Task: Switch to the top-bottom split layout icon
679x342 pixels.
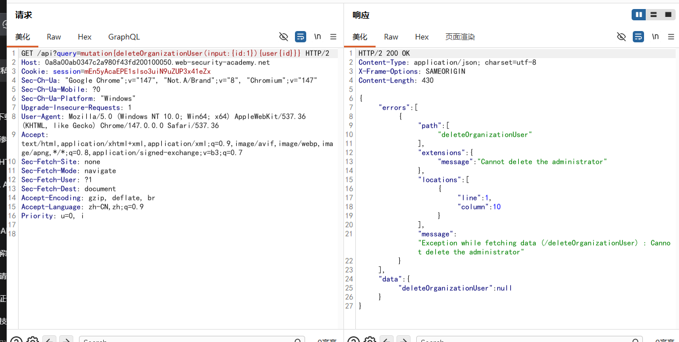Action: [x=653, y=15]
